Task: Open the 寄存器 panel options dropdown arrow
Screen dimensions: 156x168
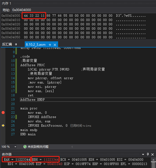Action: coord(143,154)
